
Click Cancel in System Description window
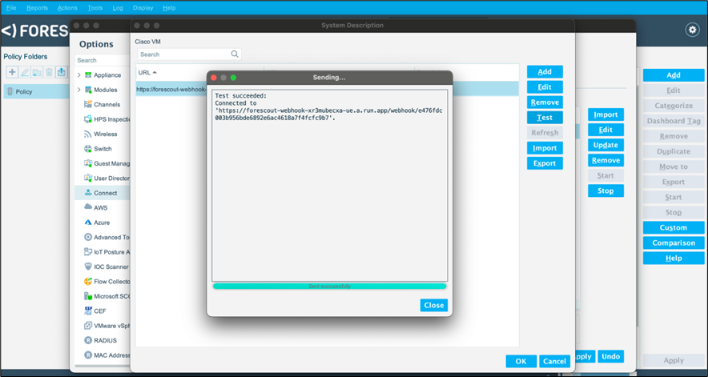(x=554, y=361)
